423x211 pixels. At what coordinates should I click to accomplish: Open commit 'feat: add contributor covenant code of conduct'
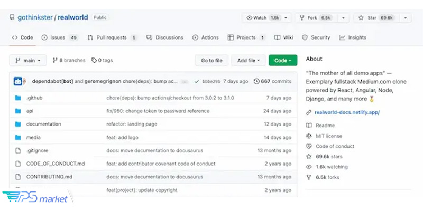click(161, 164)
